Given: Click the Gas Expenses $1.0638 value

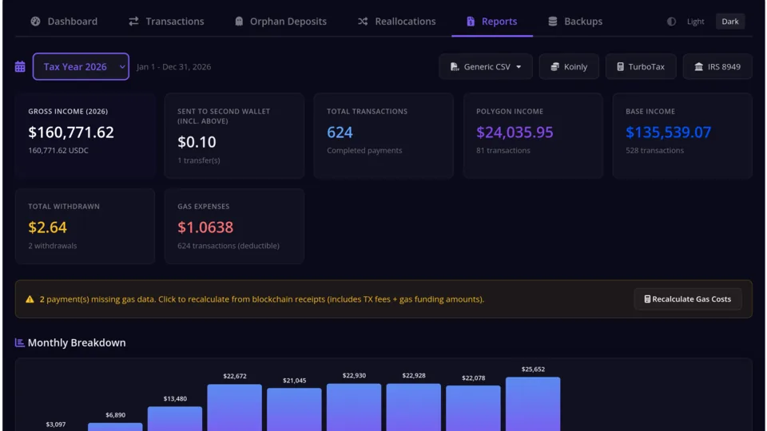Looking at the screenshot, I should pyautogui.click(x=205, y=227).
